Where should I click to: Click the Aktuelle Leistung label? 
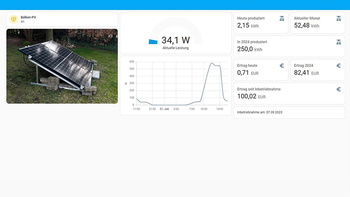[175, 48]
